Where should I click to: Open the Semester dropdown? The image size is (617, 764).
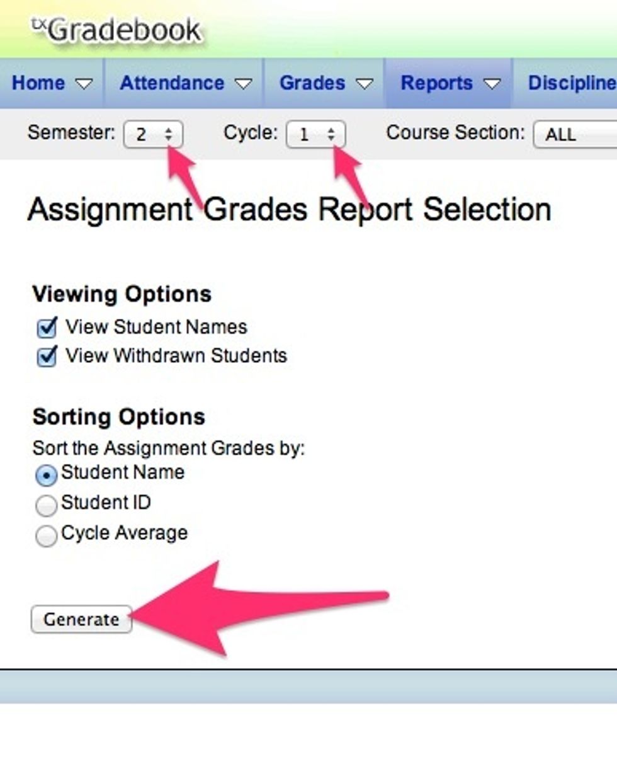click(153, 134)
